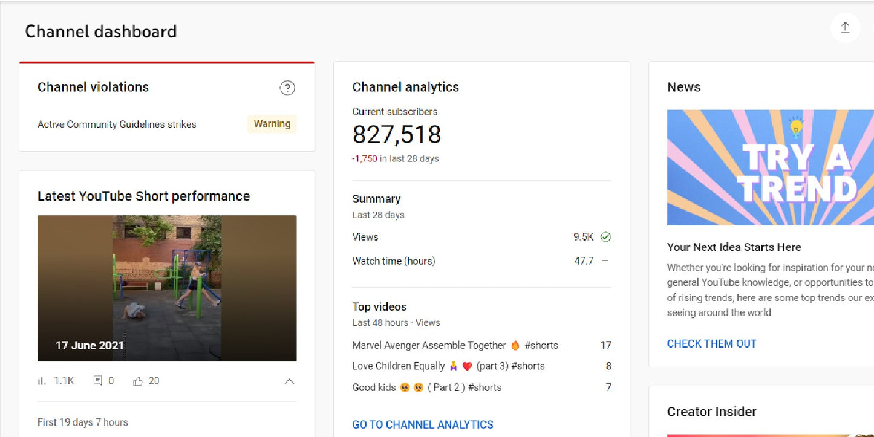Screen dimensions: 874x437
Task: Click the subscriber count 827,518
Action: point(396,134)
